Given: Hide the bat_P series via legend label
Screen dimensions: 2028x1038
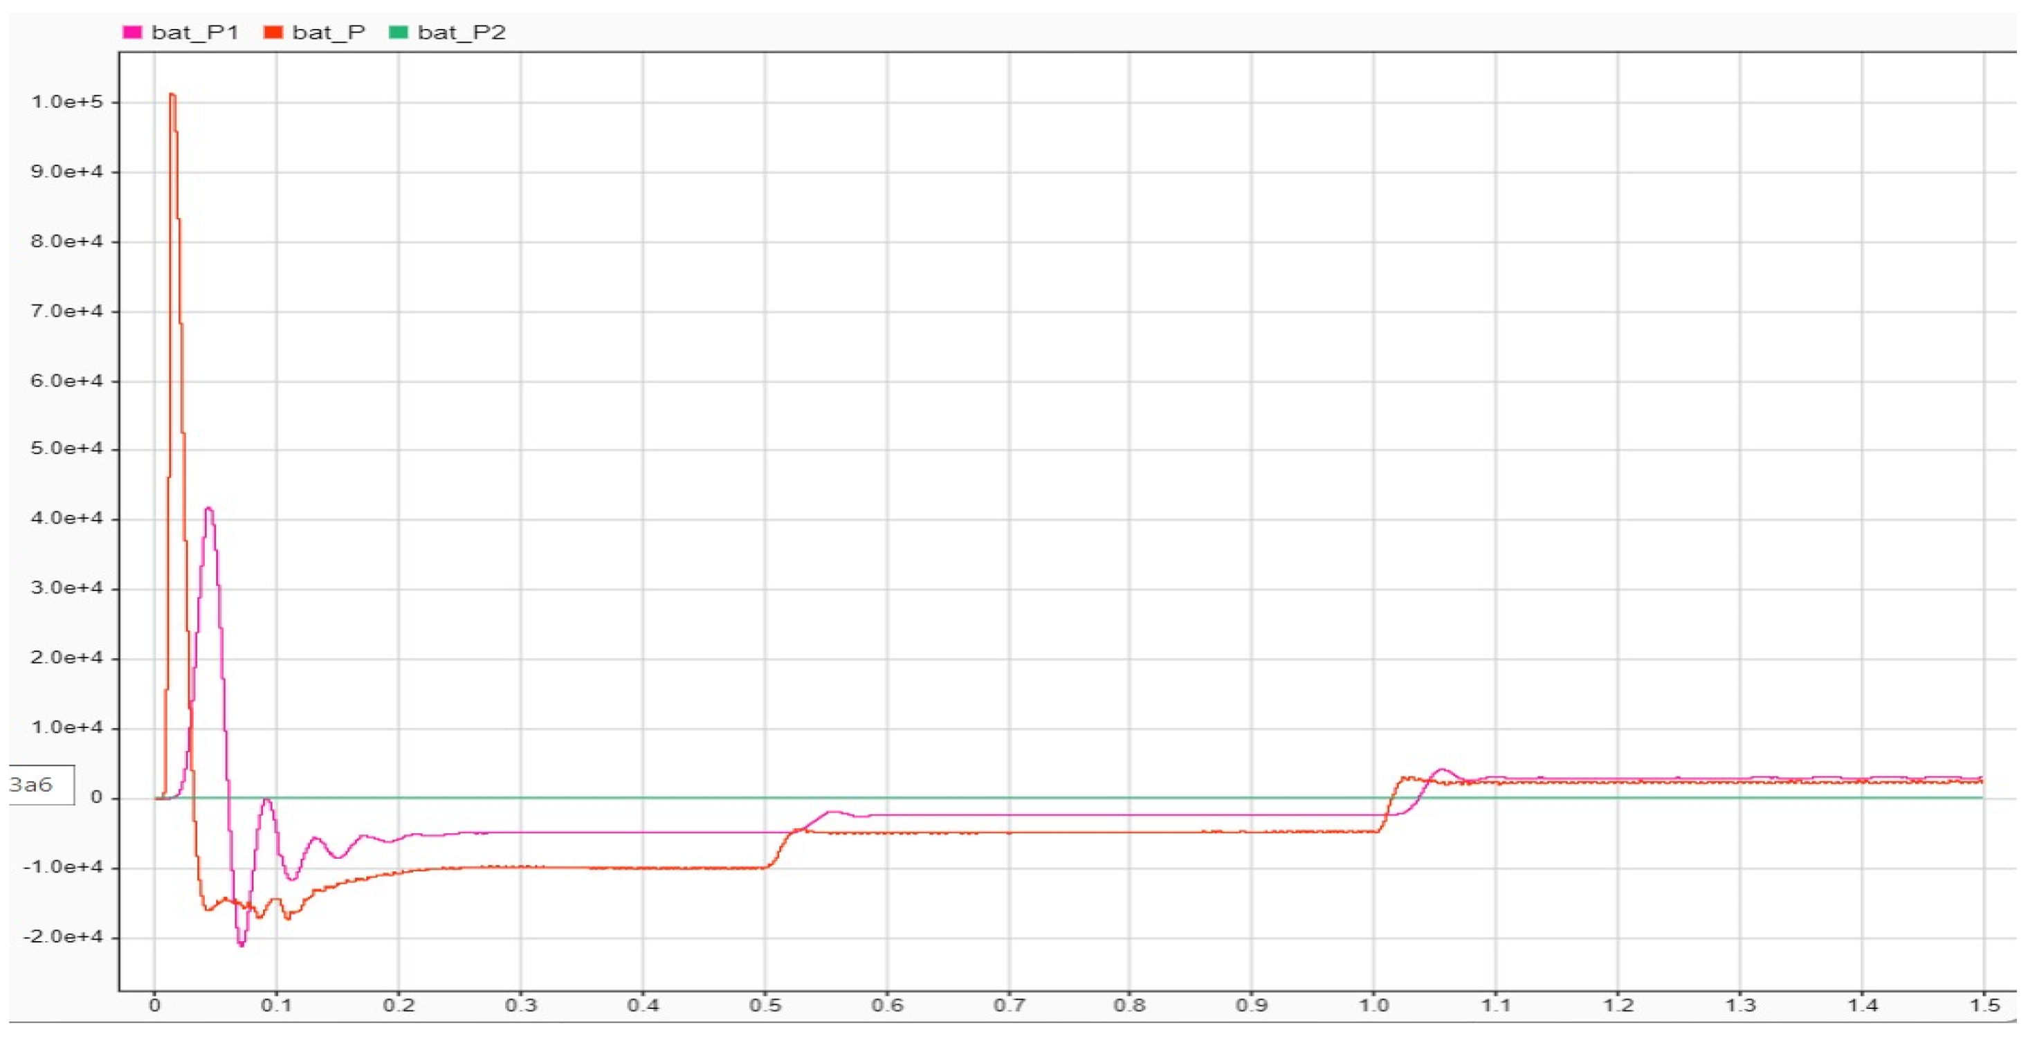Looking at the screenshot, I should tap(328, 33).
